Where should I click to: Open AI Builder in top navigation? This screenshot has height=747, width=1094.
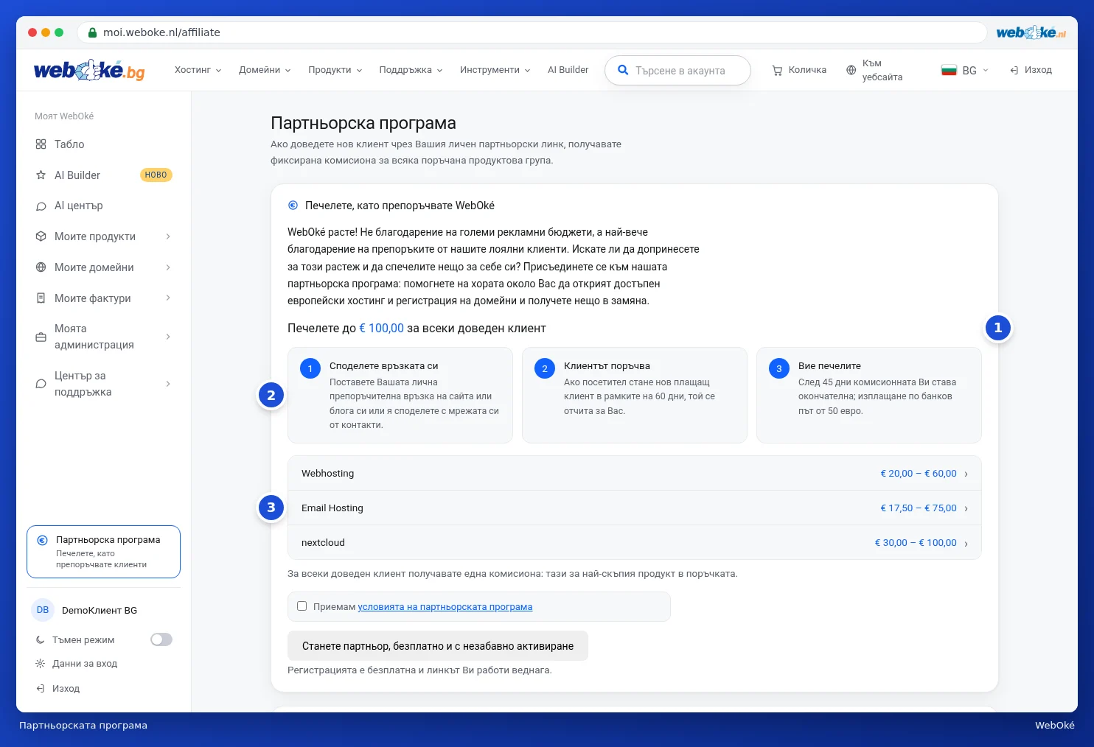(x=568, y=70)
